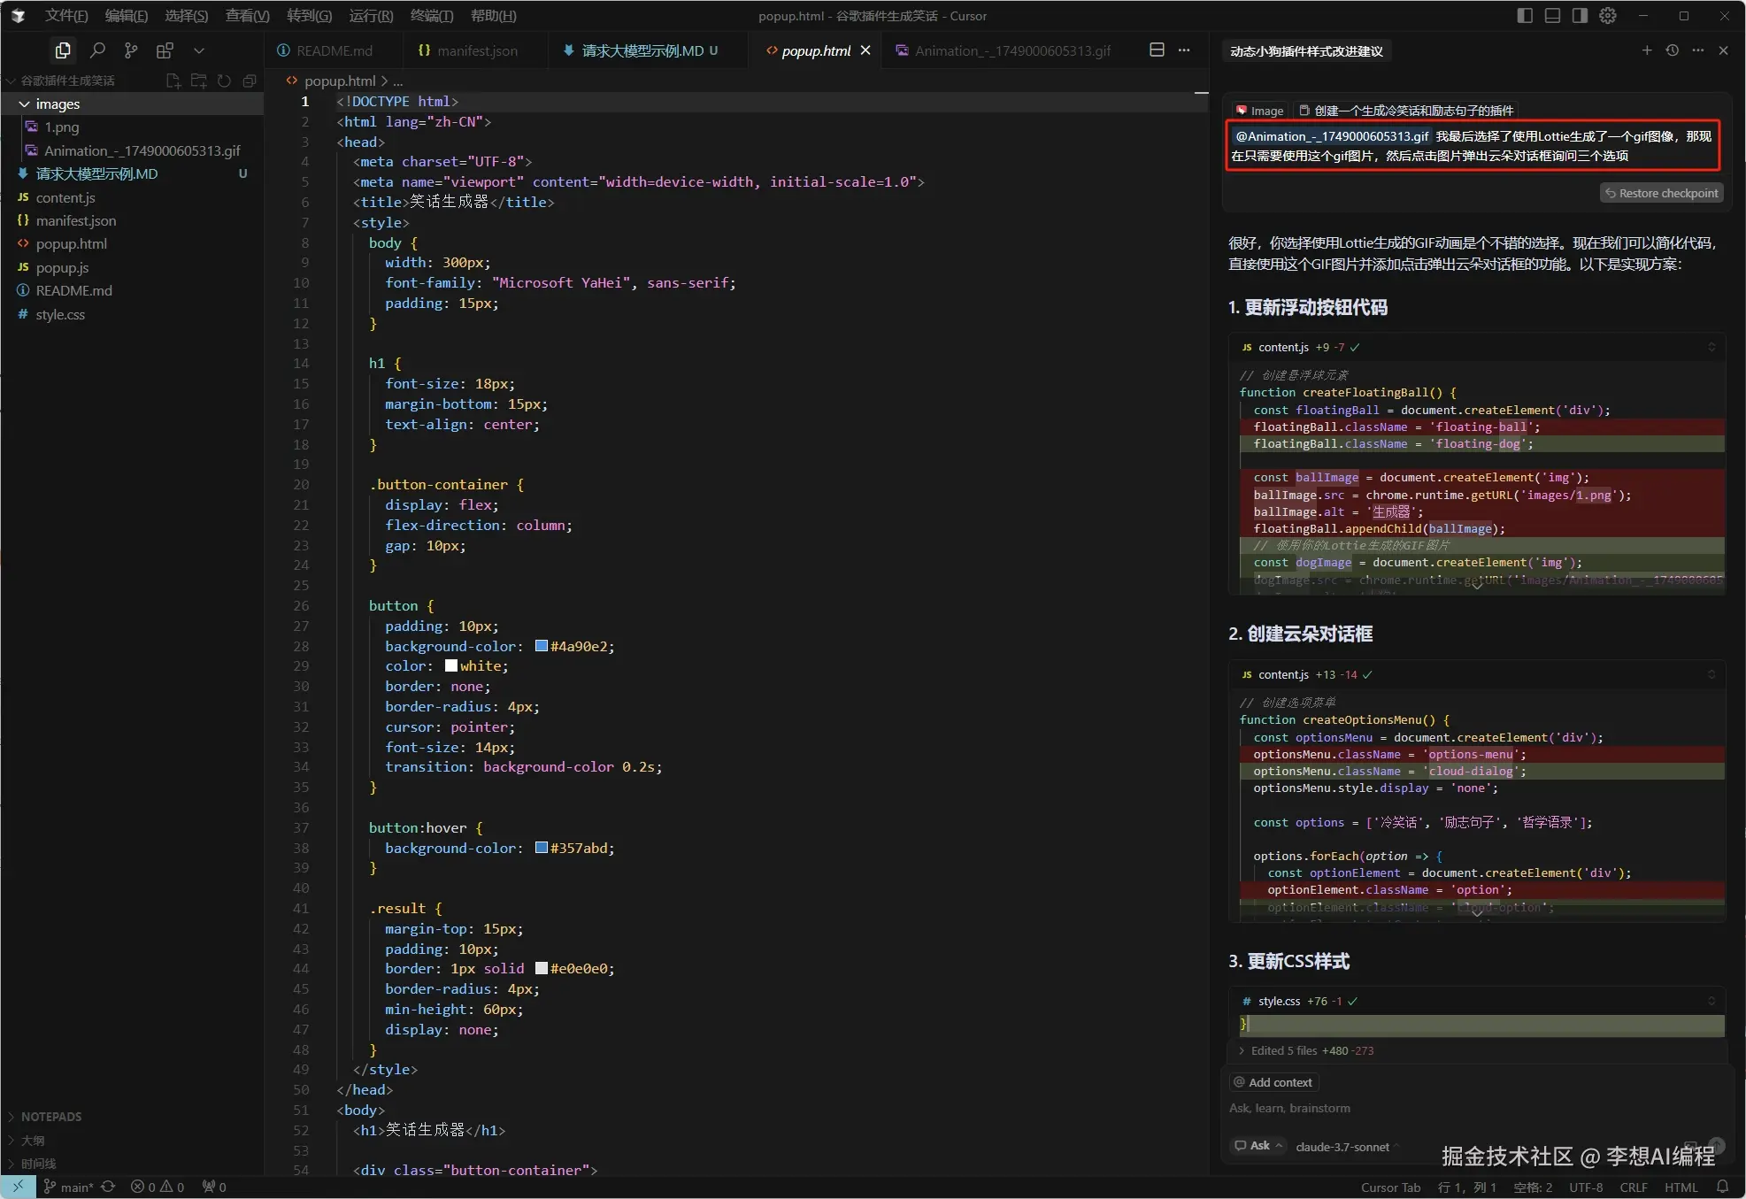Click the New File icon in explorer
This screenshot has height=1199, width=1746.
(173, 81)
